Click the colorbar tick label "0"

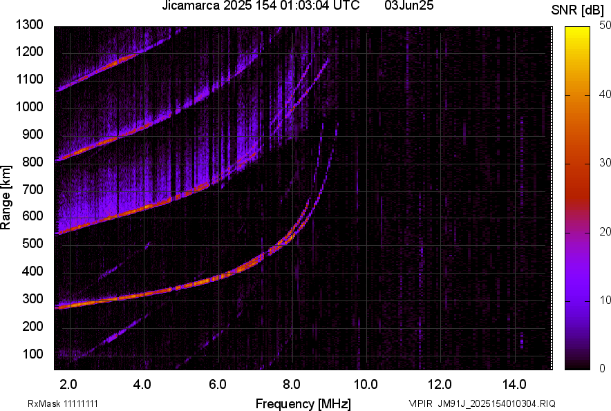point(603,368)
